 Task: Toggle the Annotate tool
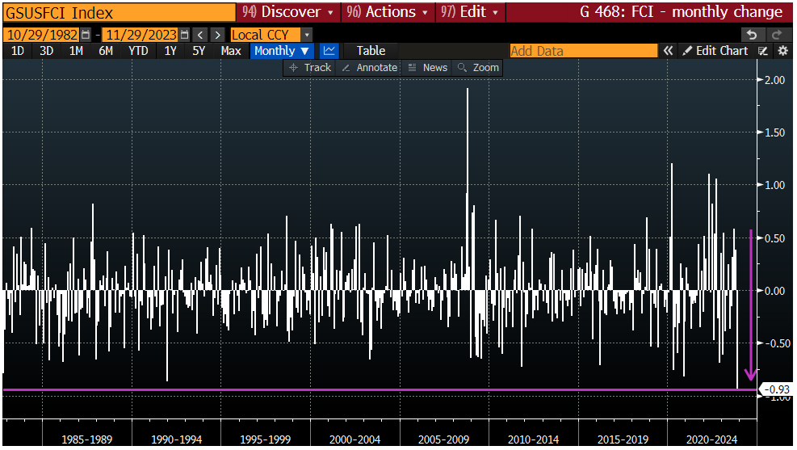pos(369,68)
